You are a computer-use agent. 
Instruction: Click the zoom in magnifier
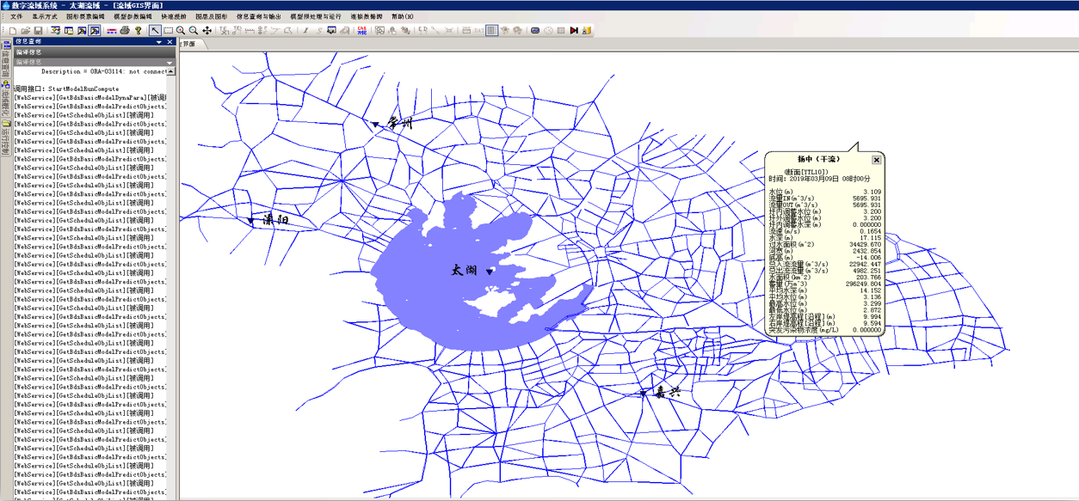pos(181,30)
